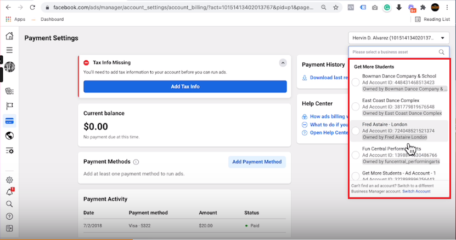Open the Reading List

click(x=432, y=19)
